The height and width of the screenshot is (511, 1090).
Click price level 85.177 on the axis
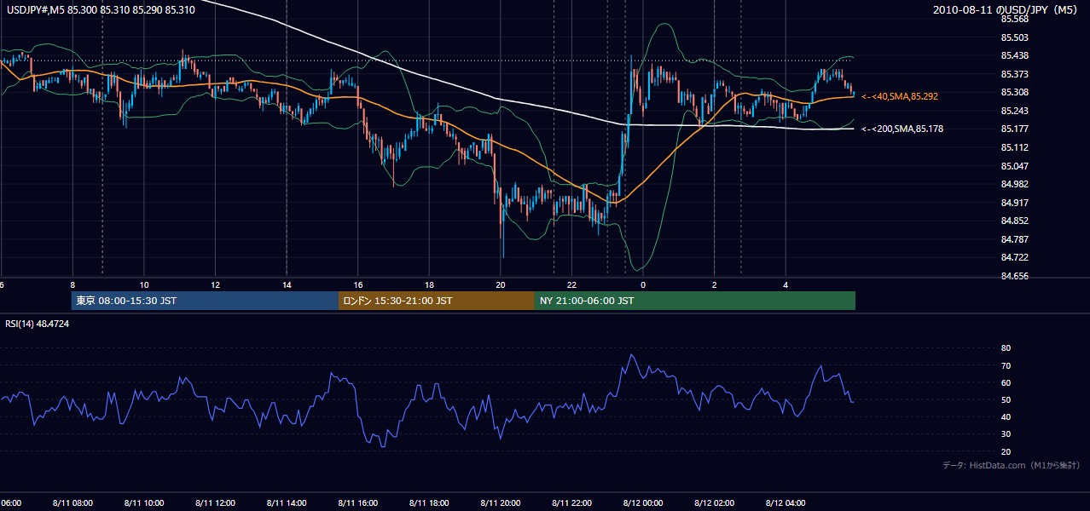(1015, 129)
